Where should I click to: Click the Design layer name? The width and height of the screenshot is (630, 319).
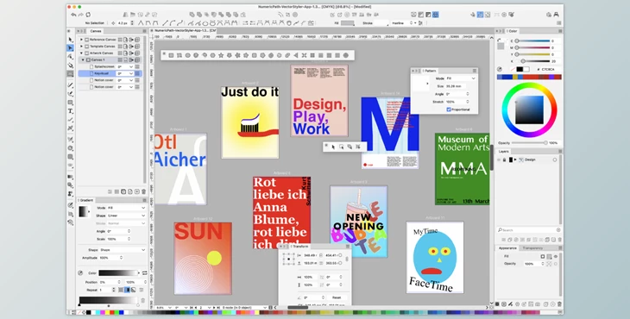pyautogui.click(x=530, y=159)
